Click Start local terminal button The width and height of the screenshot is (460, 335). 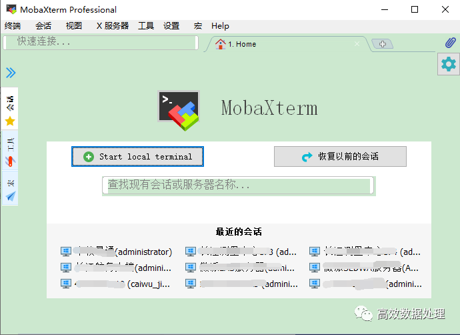(137, 157)
